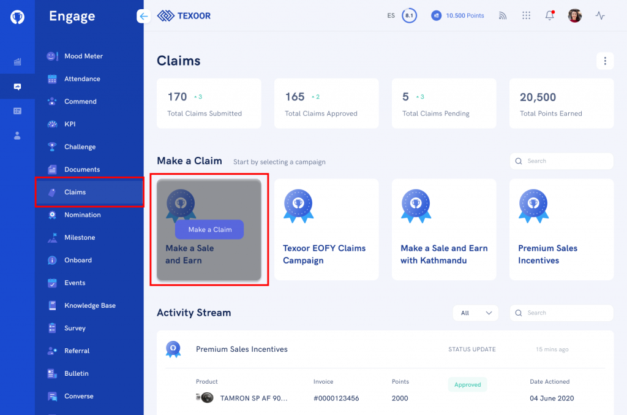Click the 10.500 Points link
This screenshot has height=415, width=627.
[x=465, y=15]
